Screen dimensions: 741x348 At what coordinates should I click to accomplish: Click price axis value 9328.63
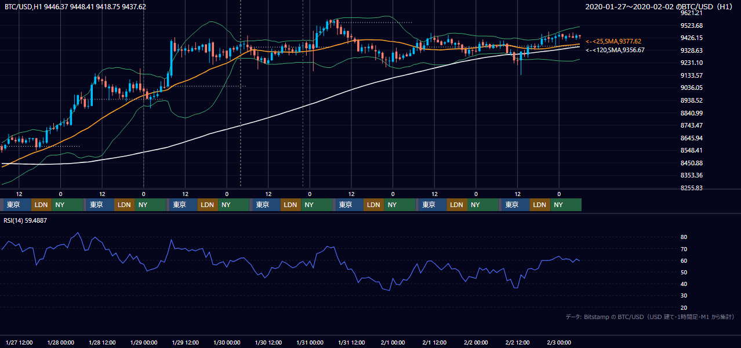pyautogui.click(x=692, y=50)
